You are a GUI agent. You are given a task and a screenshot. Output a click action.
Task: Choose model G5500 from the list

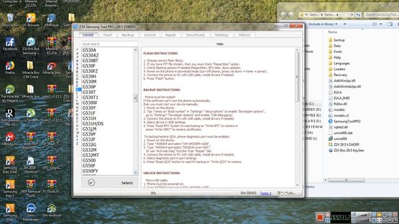tap(89, 161)
